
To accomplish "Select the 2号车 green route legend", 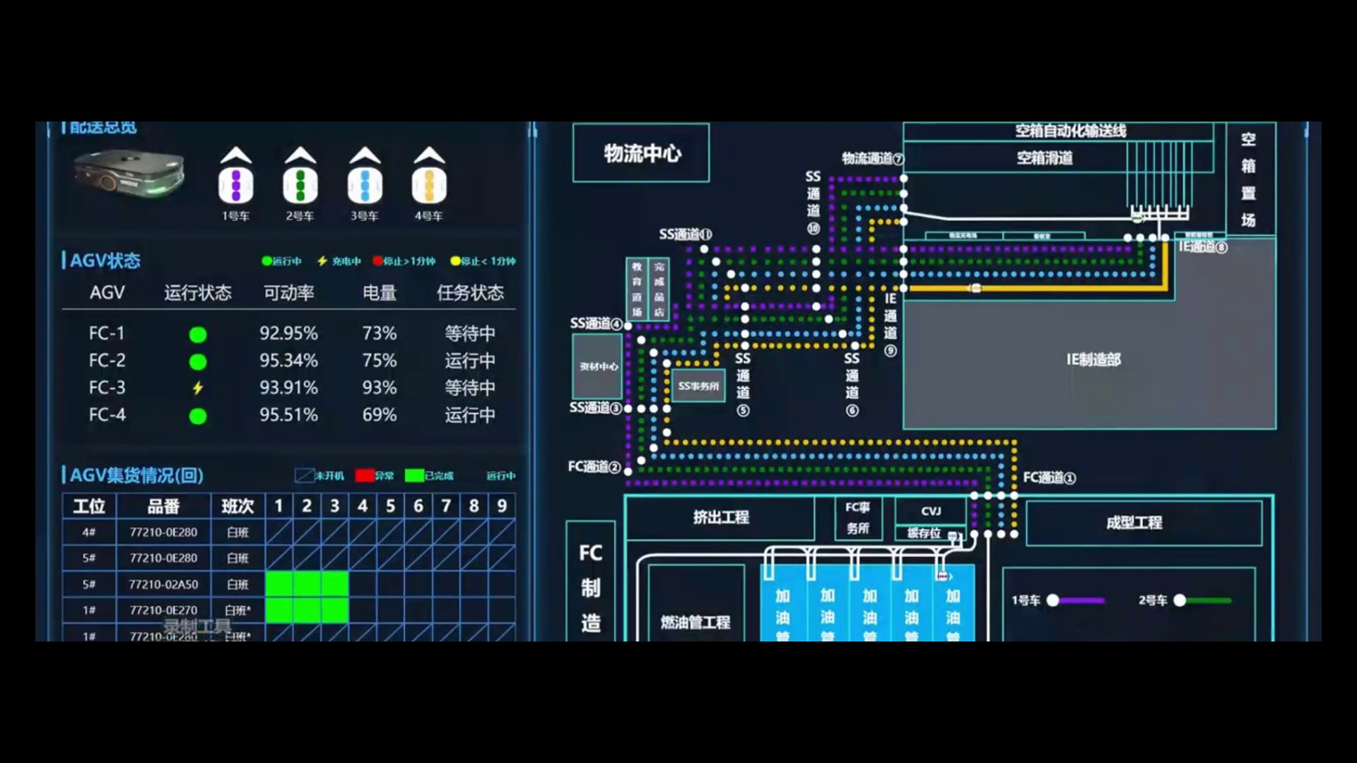I will [1185, 601].
